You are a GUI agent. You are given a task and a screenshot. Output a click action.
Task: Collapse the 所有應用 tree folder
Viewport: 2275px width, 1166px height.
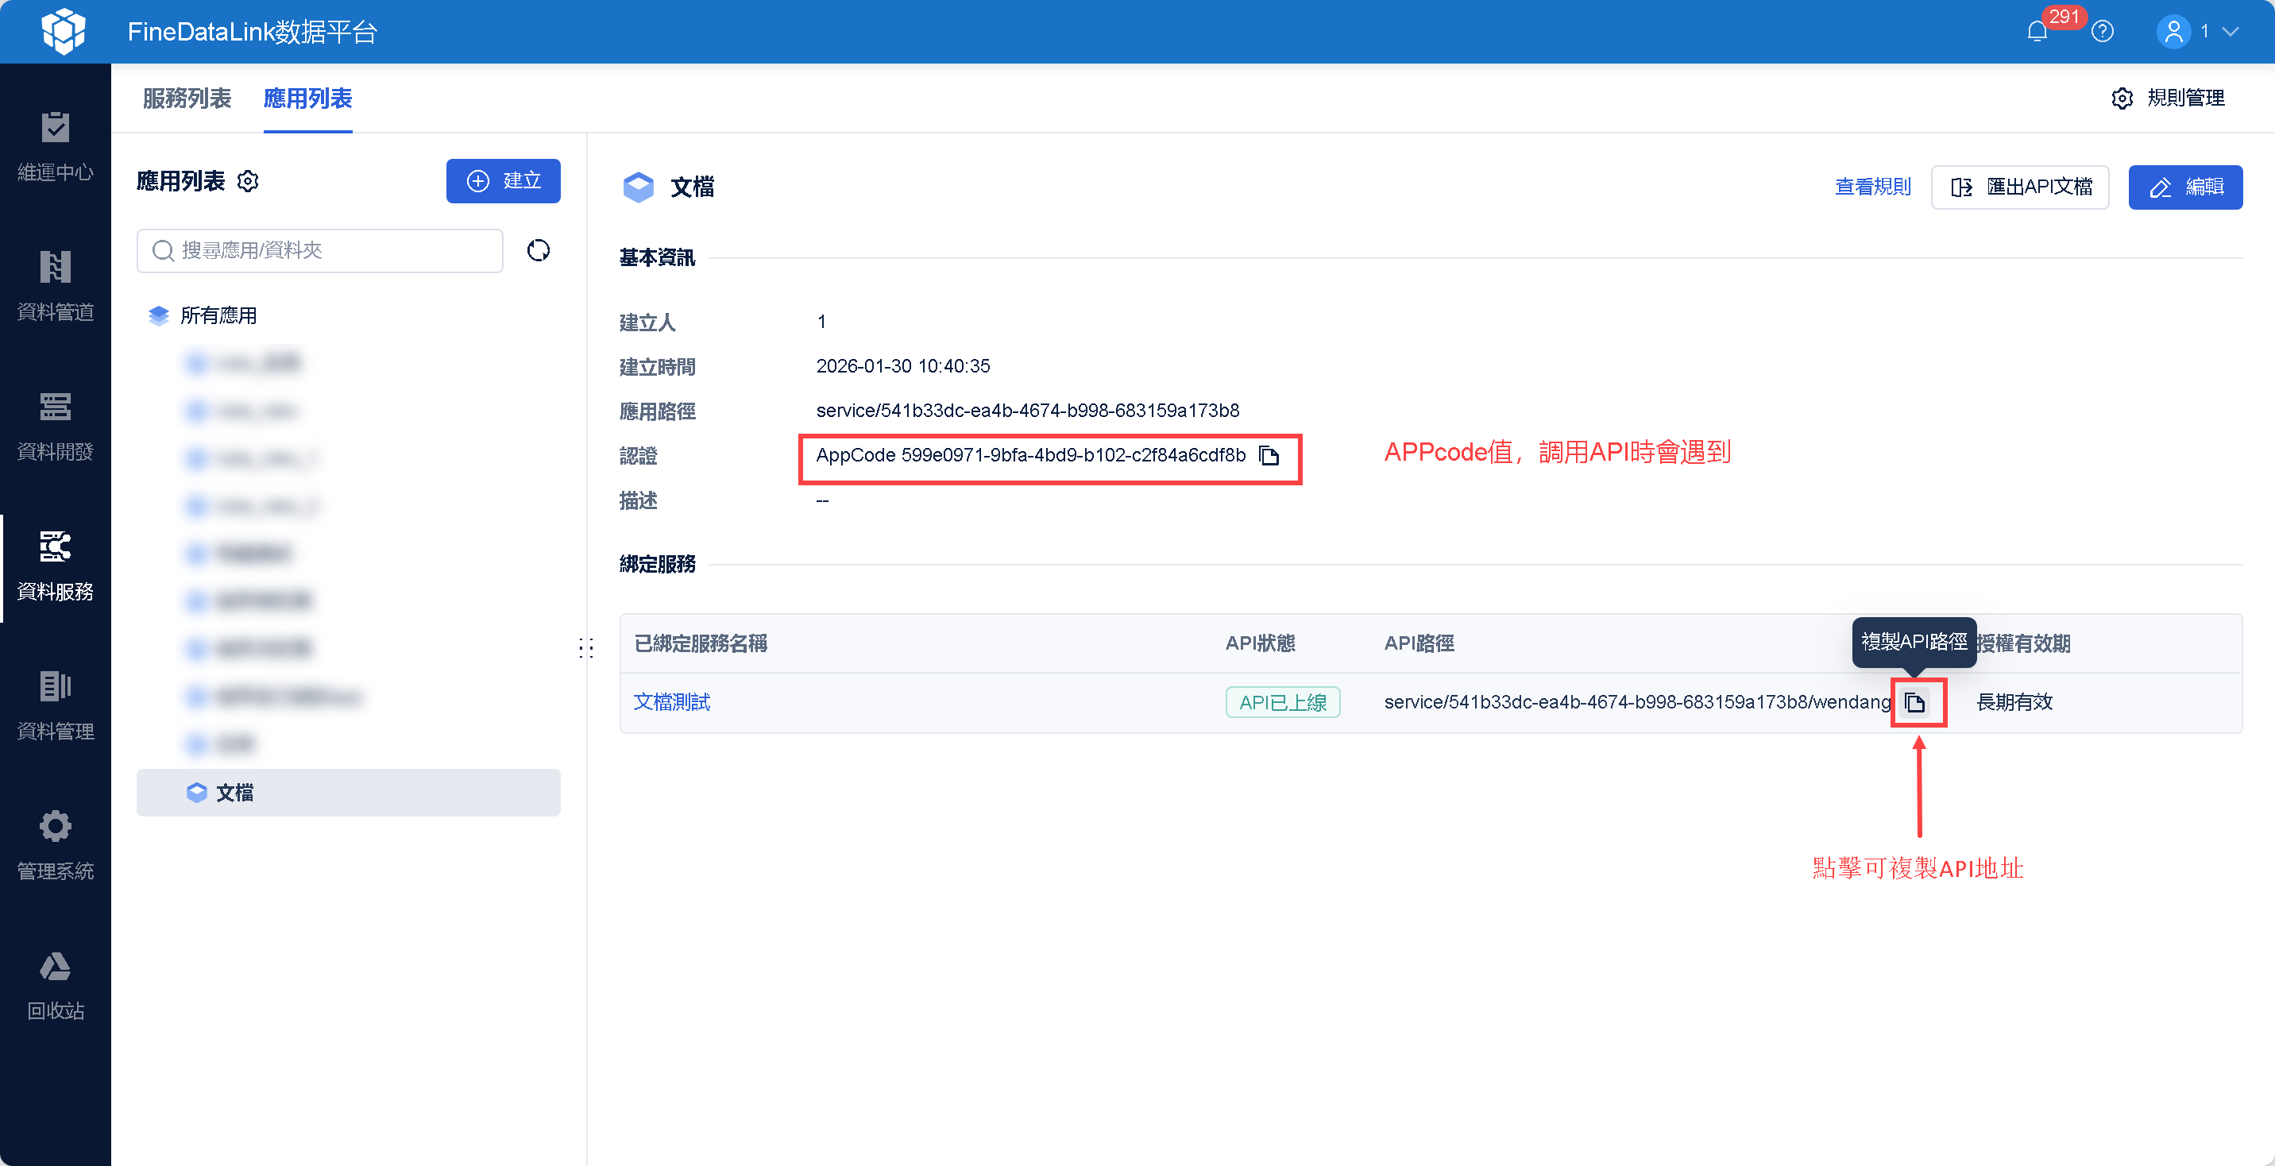(218, 315)
